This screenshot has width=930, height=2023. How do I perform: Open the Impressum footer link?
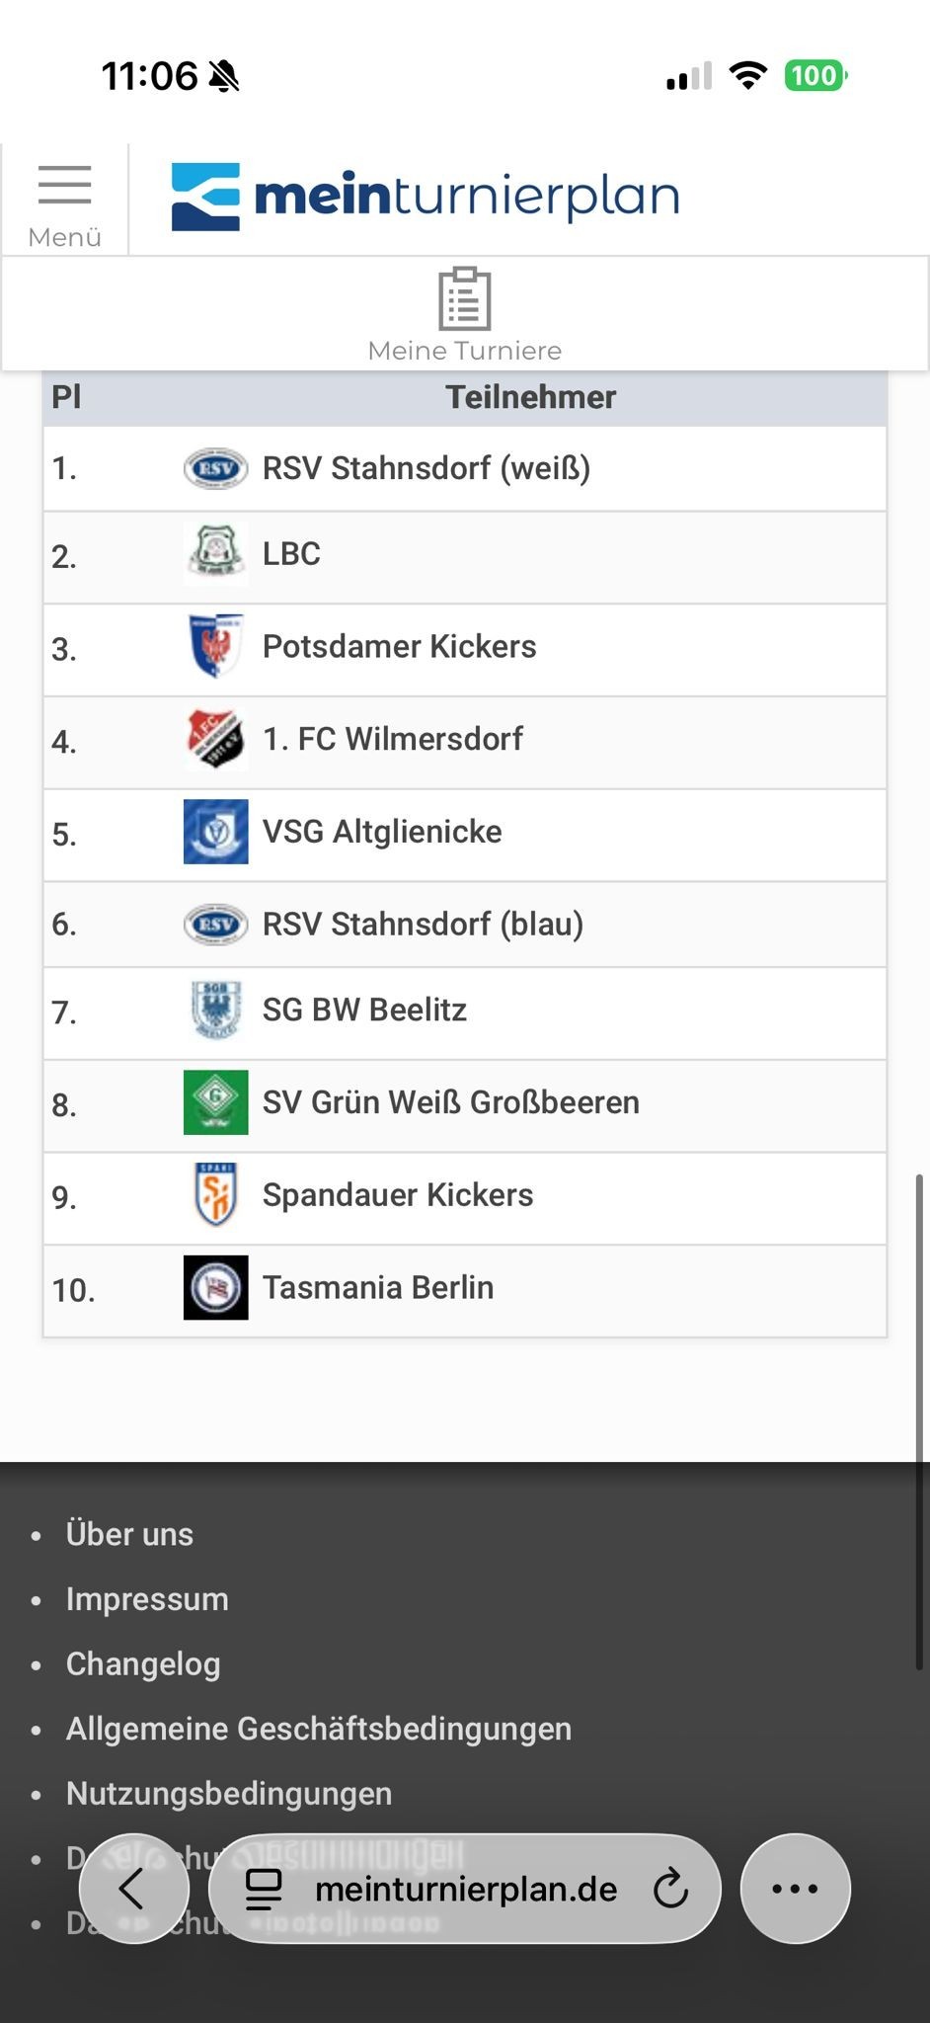click(147, 1599)
